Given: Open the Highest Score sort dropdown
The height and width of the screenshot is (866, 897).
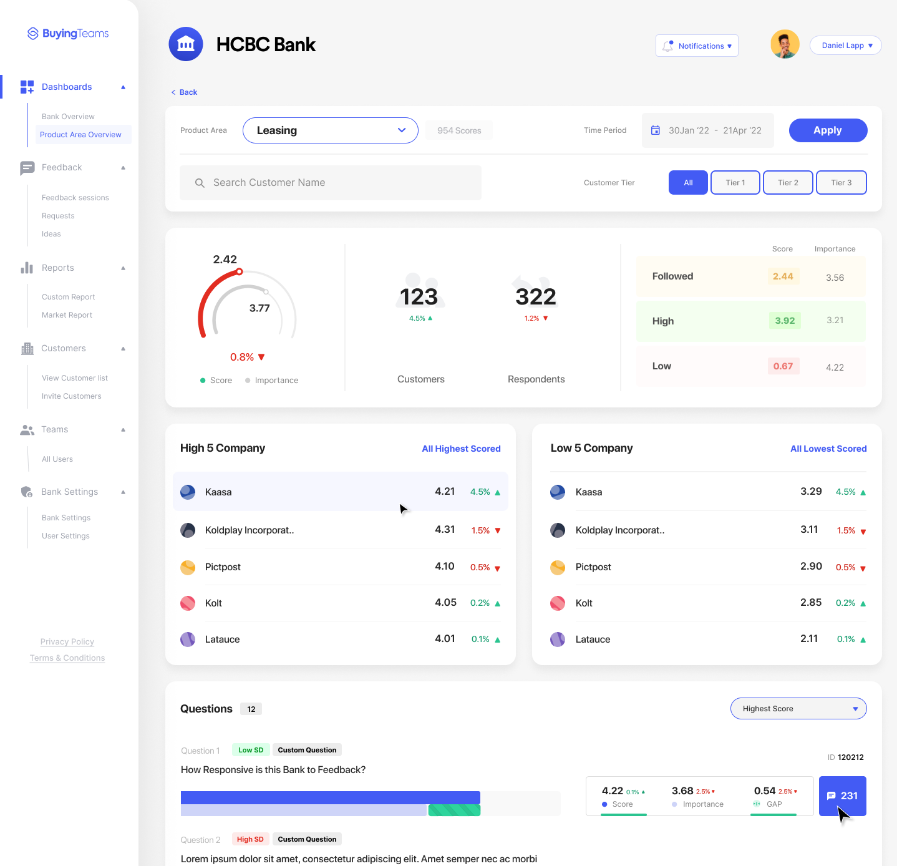Looking at the screenshot, I should 798,709.
